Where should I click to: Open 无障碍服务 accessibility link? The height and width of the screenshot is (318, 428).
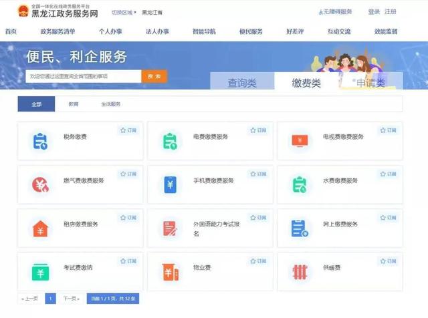click(x=336, y=12)
